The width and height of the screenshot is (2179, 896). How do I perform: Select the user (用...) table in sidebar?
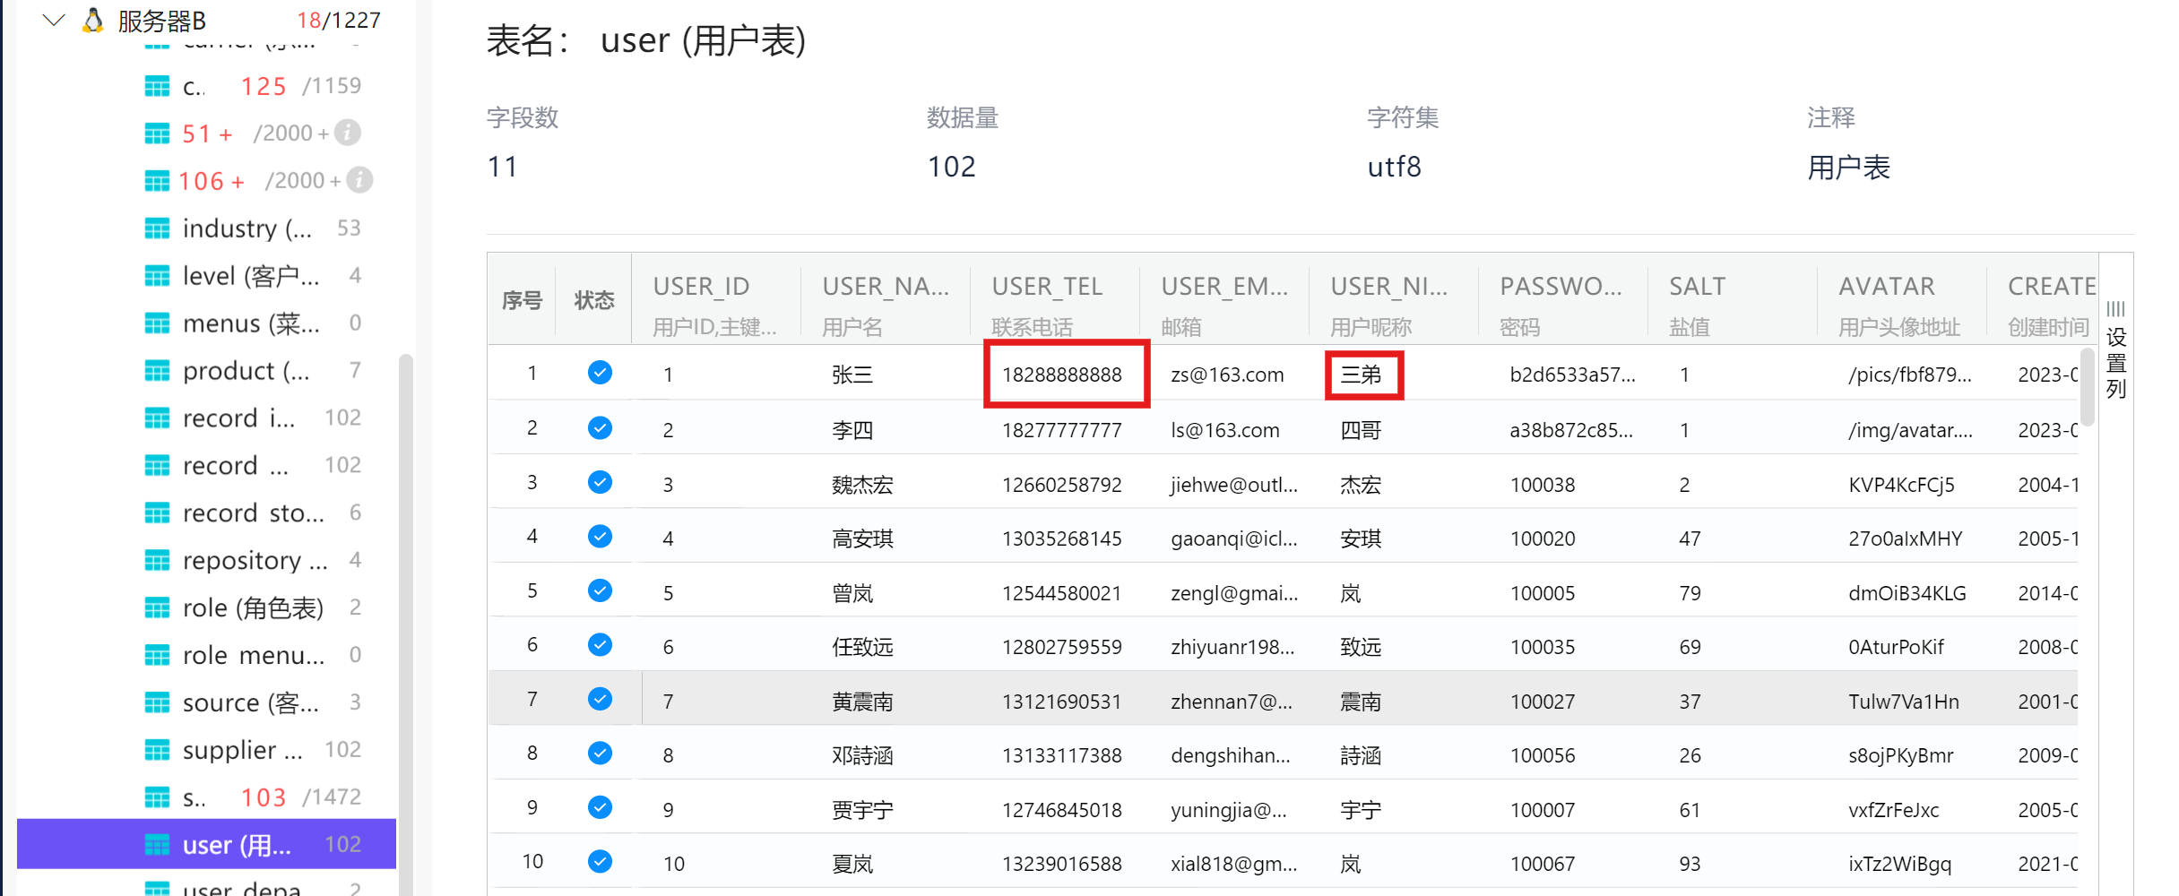pos(237,844)
